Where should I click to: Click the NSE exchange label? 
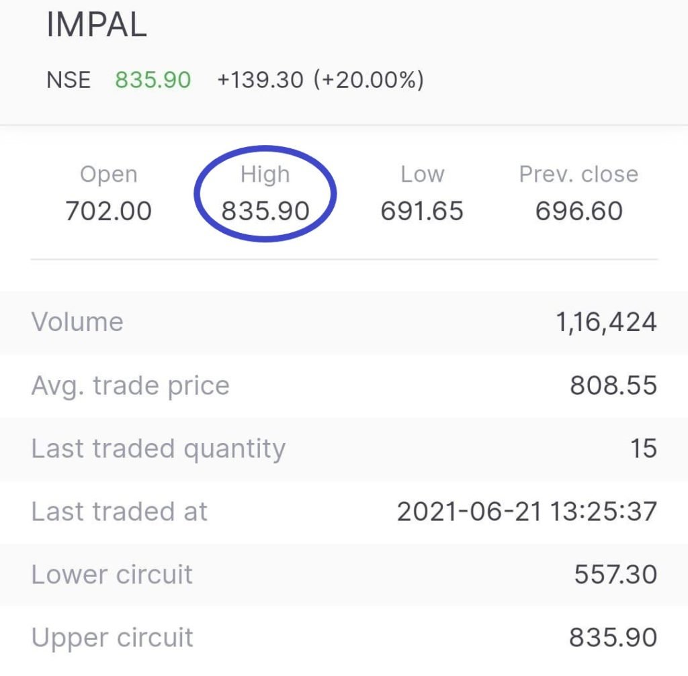[x=68, y=81]
